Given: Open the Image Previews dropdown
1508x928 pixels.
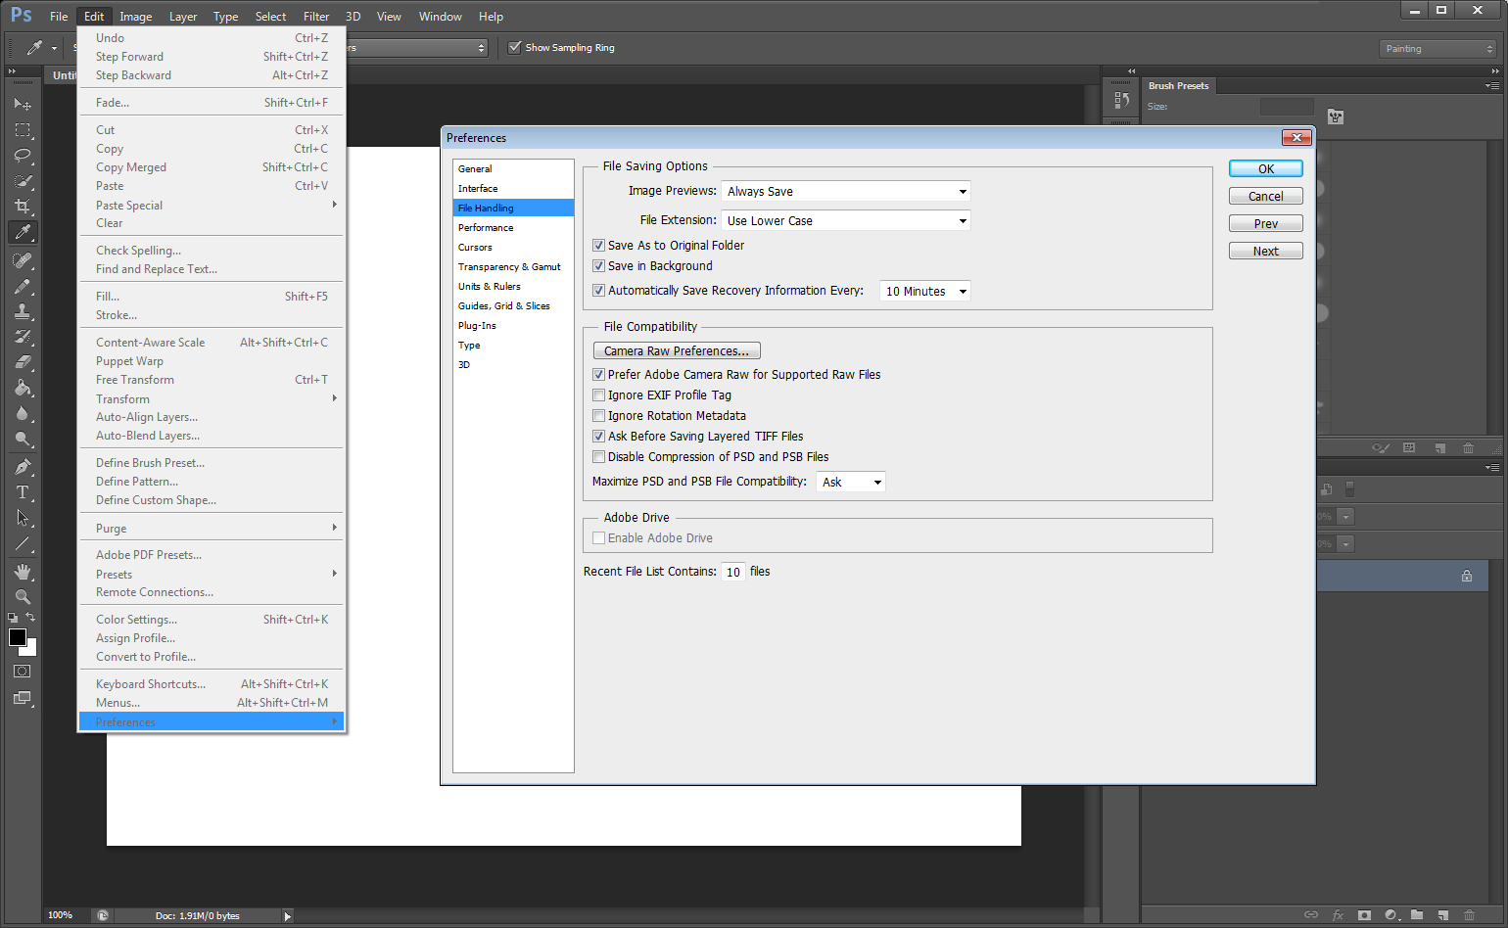Looking at the screenshot, I should (x=846, y=192).
